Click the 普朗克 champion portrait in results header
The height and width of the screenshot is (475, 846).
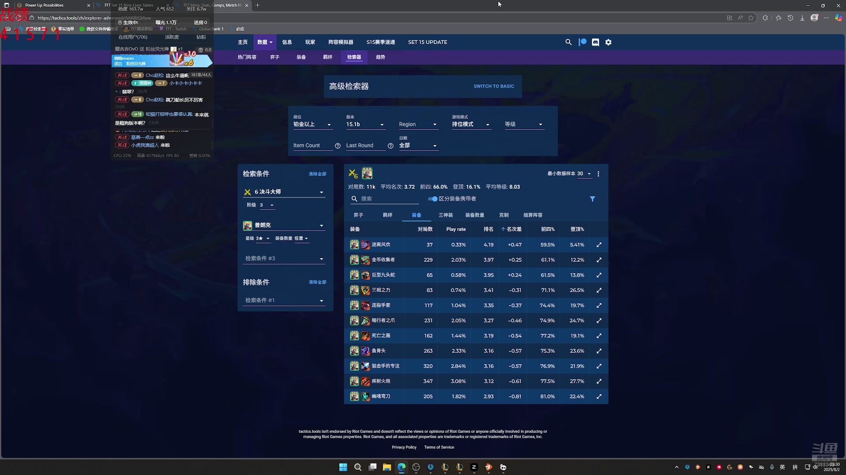click(x=367, y=173)
